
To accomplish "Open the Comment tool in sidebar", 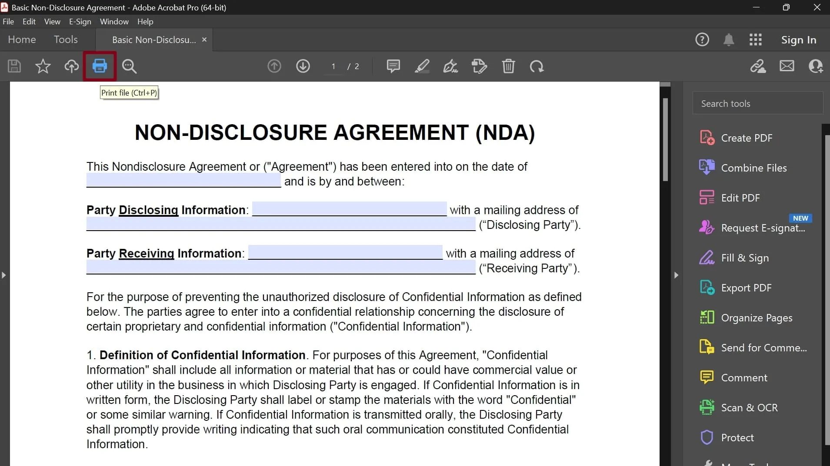I will tap(744, 378).
